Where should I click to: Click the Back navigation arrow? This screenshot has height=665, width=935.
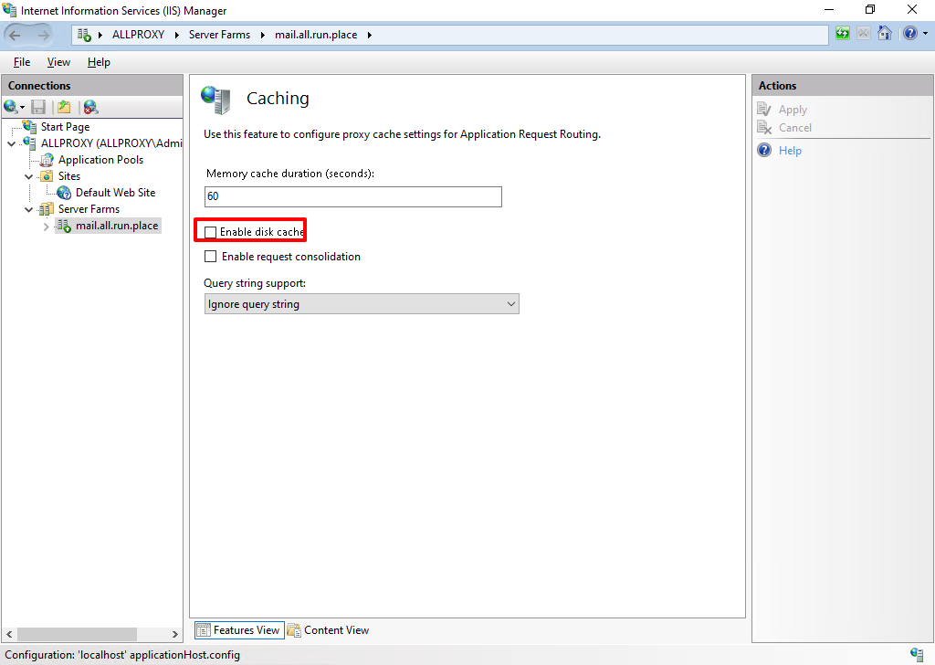[15, 36]
